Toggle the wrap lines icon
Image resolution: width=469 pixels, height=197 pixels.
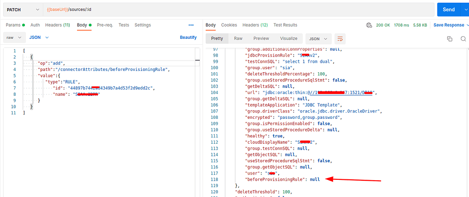point(341,39)
